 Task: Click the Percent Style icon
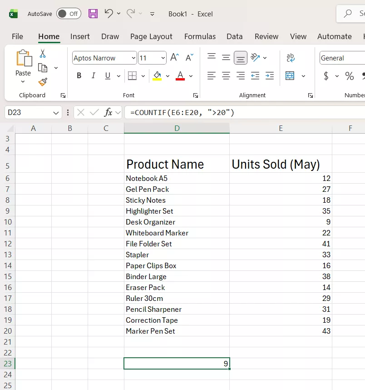coord(350,75)
